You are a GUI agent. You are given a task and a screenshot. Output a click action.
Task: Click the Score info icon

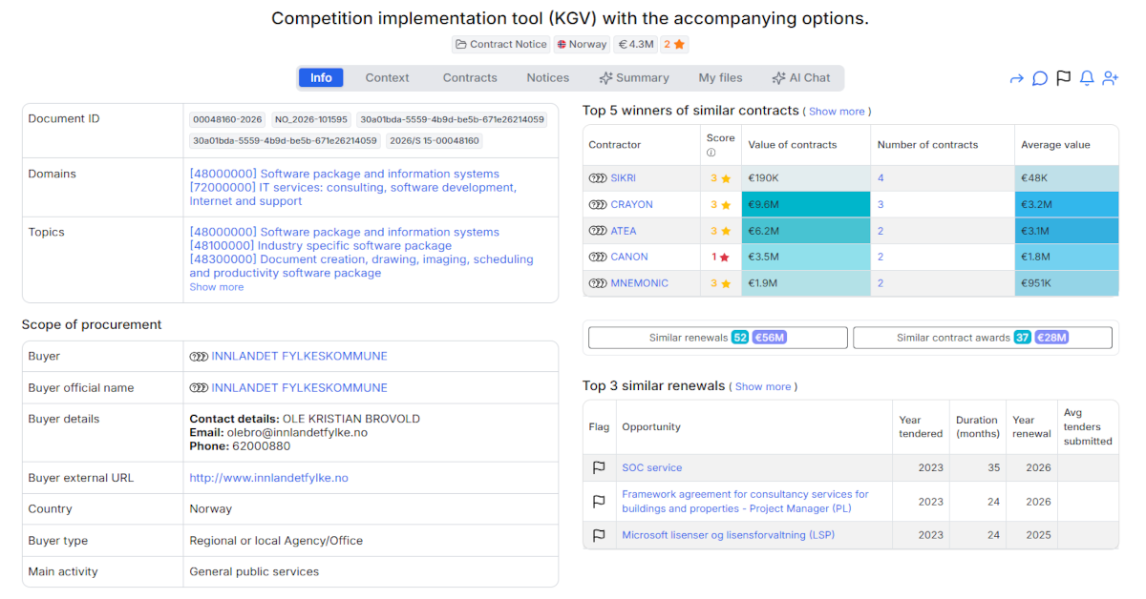[711, 153]
